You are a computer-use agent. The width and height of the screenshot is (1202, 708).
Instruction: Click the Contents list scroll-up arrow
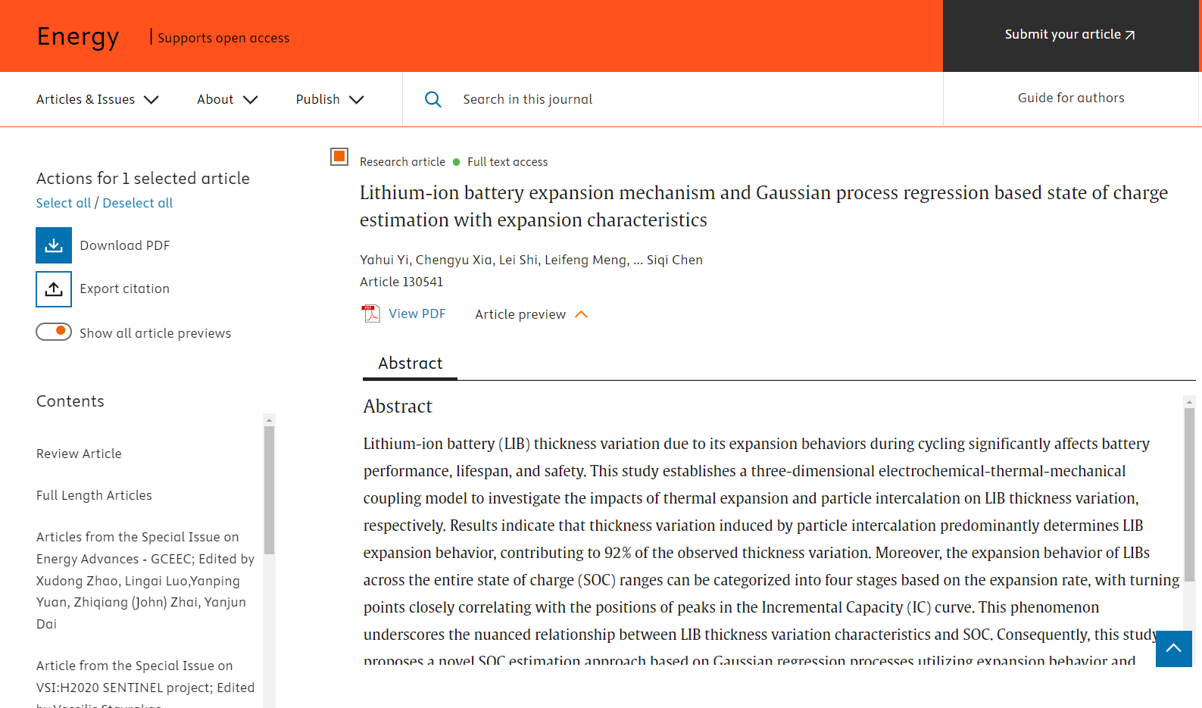point(269,420)
